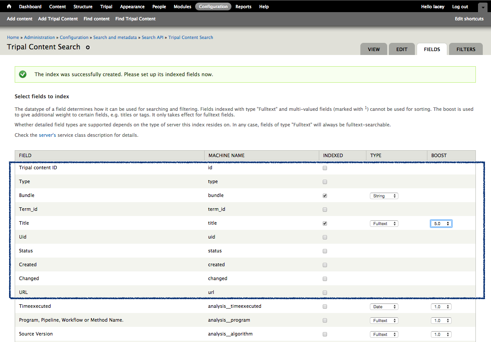Switch to the Filters tab
Viewport: 491px width, 342px height.
coord(465,49)
